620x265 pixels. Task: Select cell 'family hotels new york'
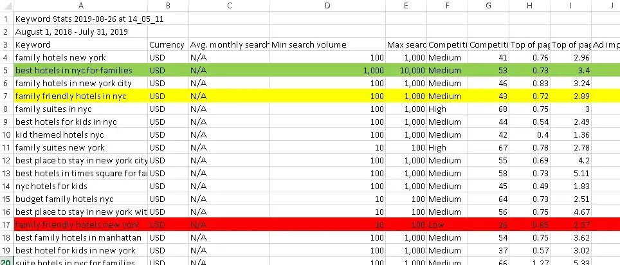(x=80, y=58)
